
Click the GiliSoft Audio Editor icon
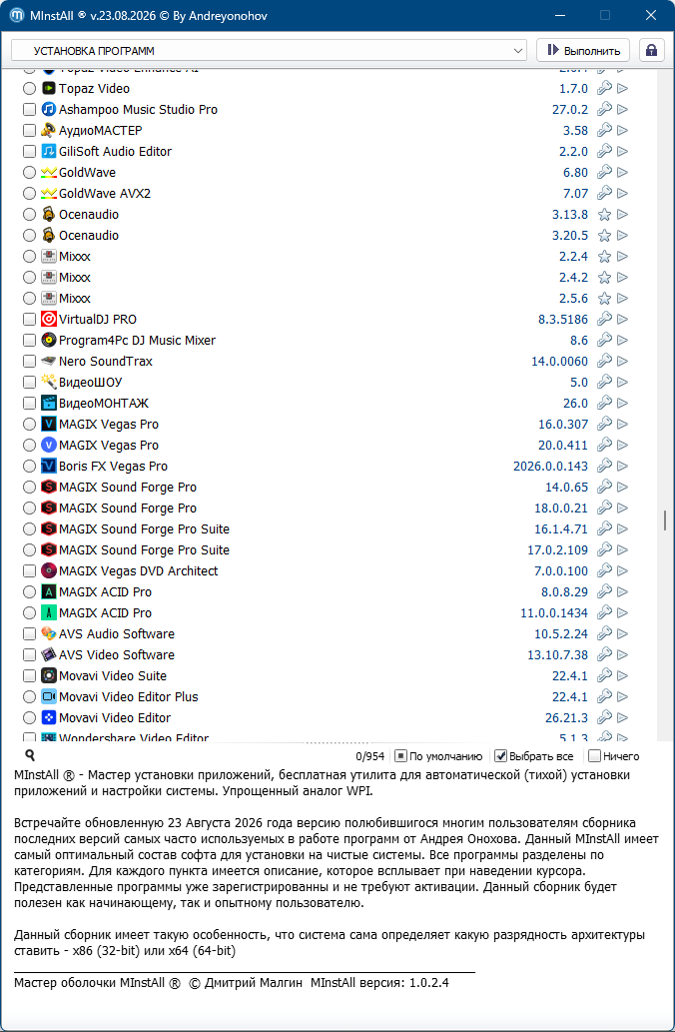(49, 152)
